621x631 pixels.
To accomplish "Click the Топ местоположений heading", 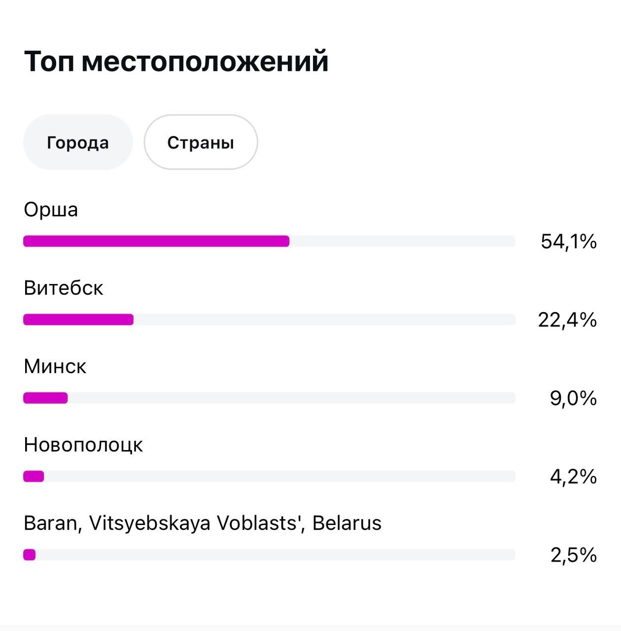I will pyautogui.click(x=176, y=61).
